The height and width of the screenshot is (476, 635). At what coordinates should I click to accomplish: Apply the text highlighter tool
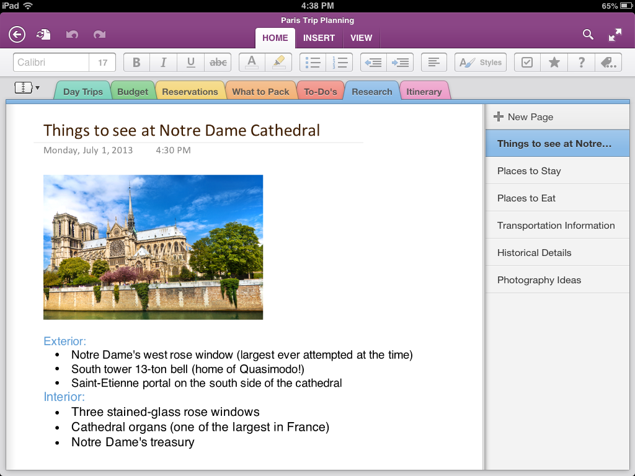point(278,63)
